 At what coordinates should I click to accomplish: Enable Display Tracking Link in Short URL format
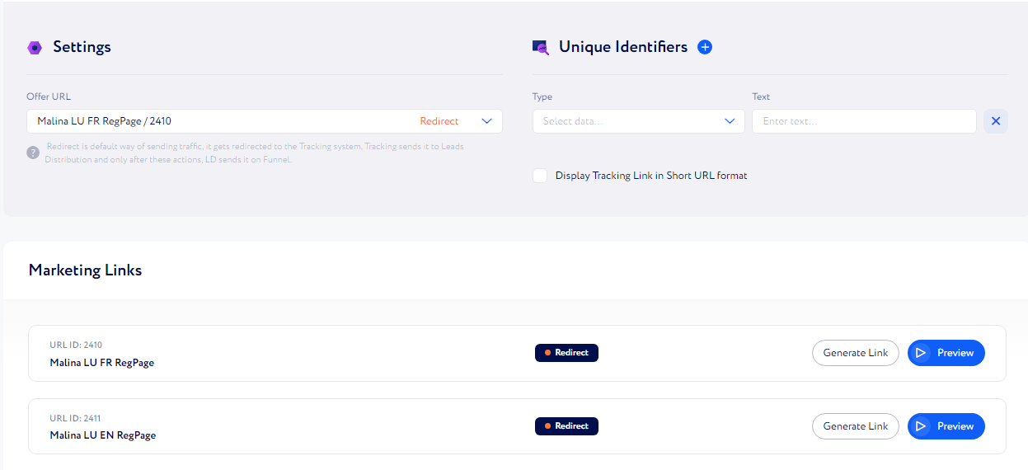pos(540,176)
